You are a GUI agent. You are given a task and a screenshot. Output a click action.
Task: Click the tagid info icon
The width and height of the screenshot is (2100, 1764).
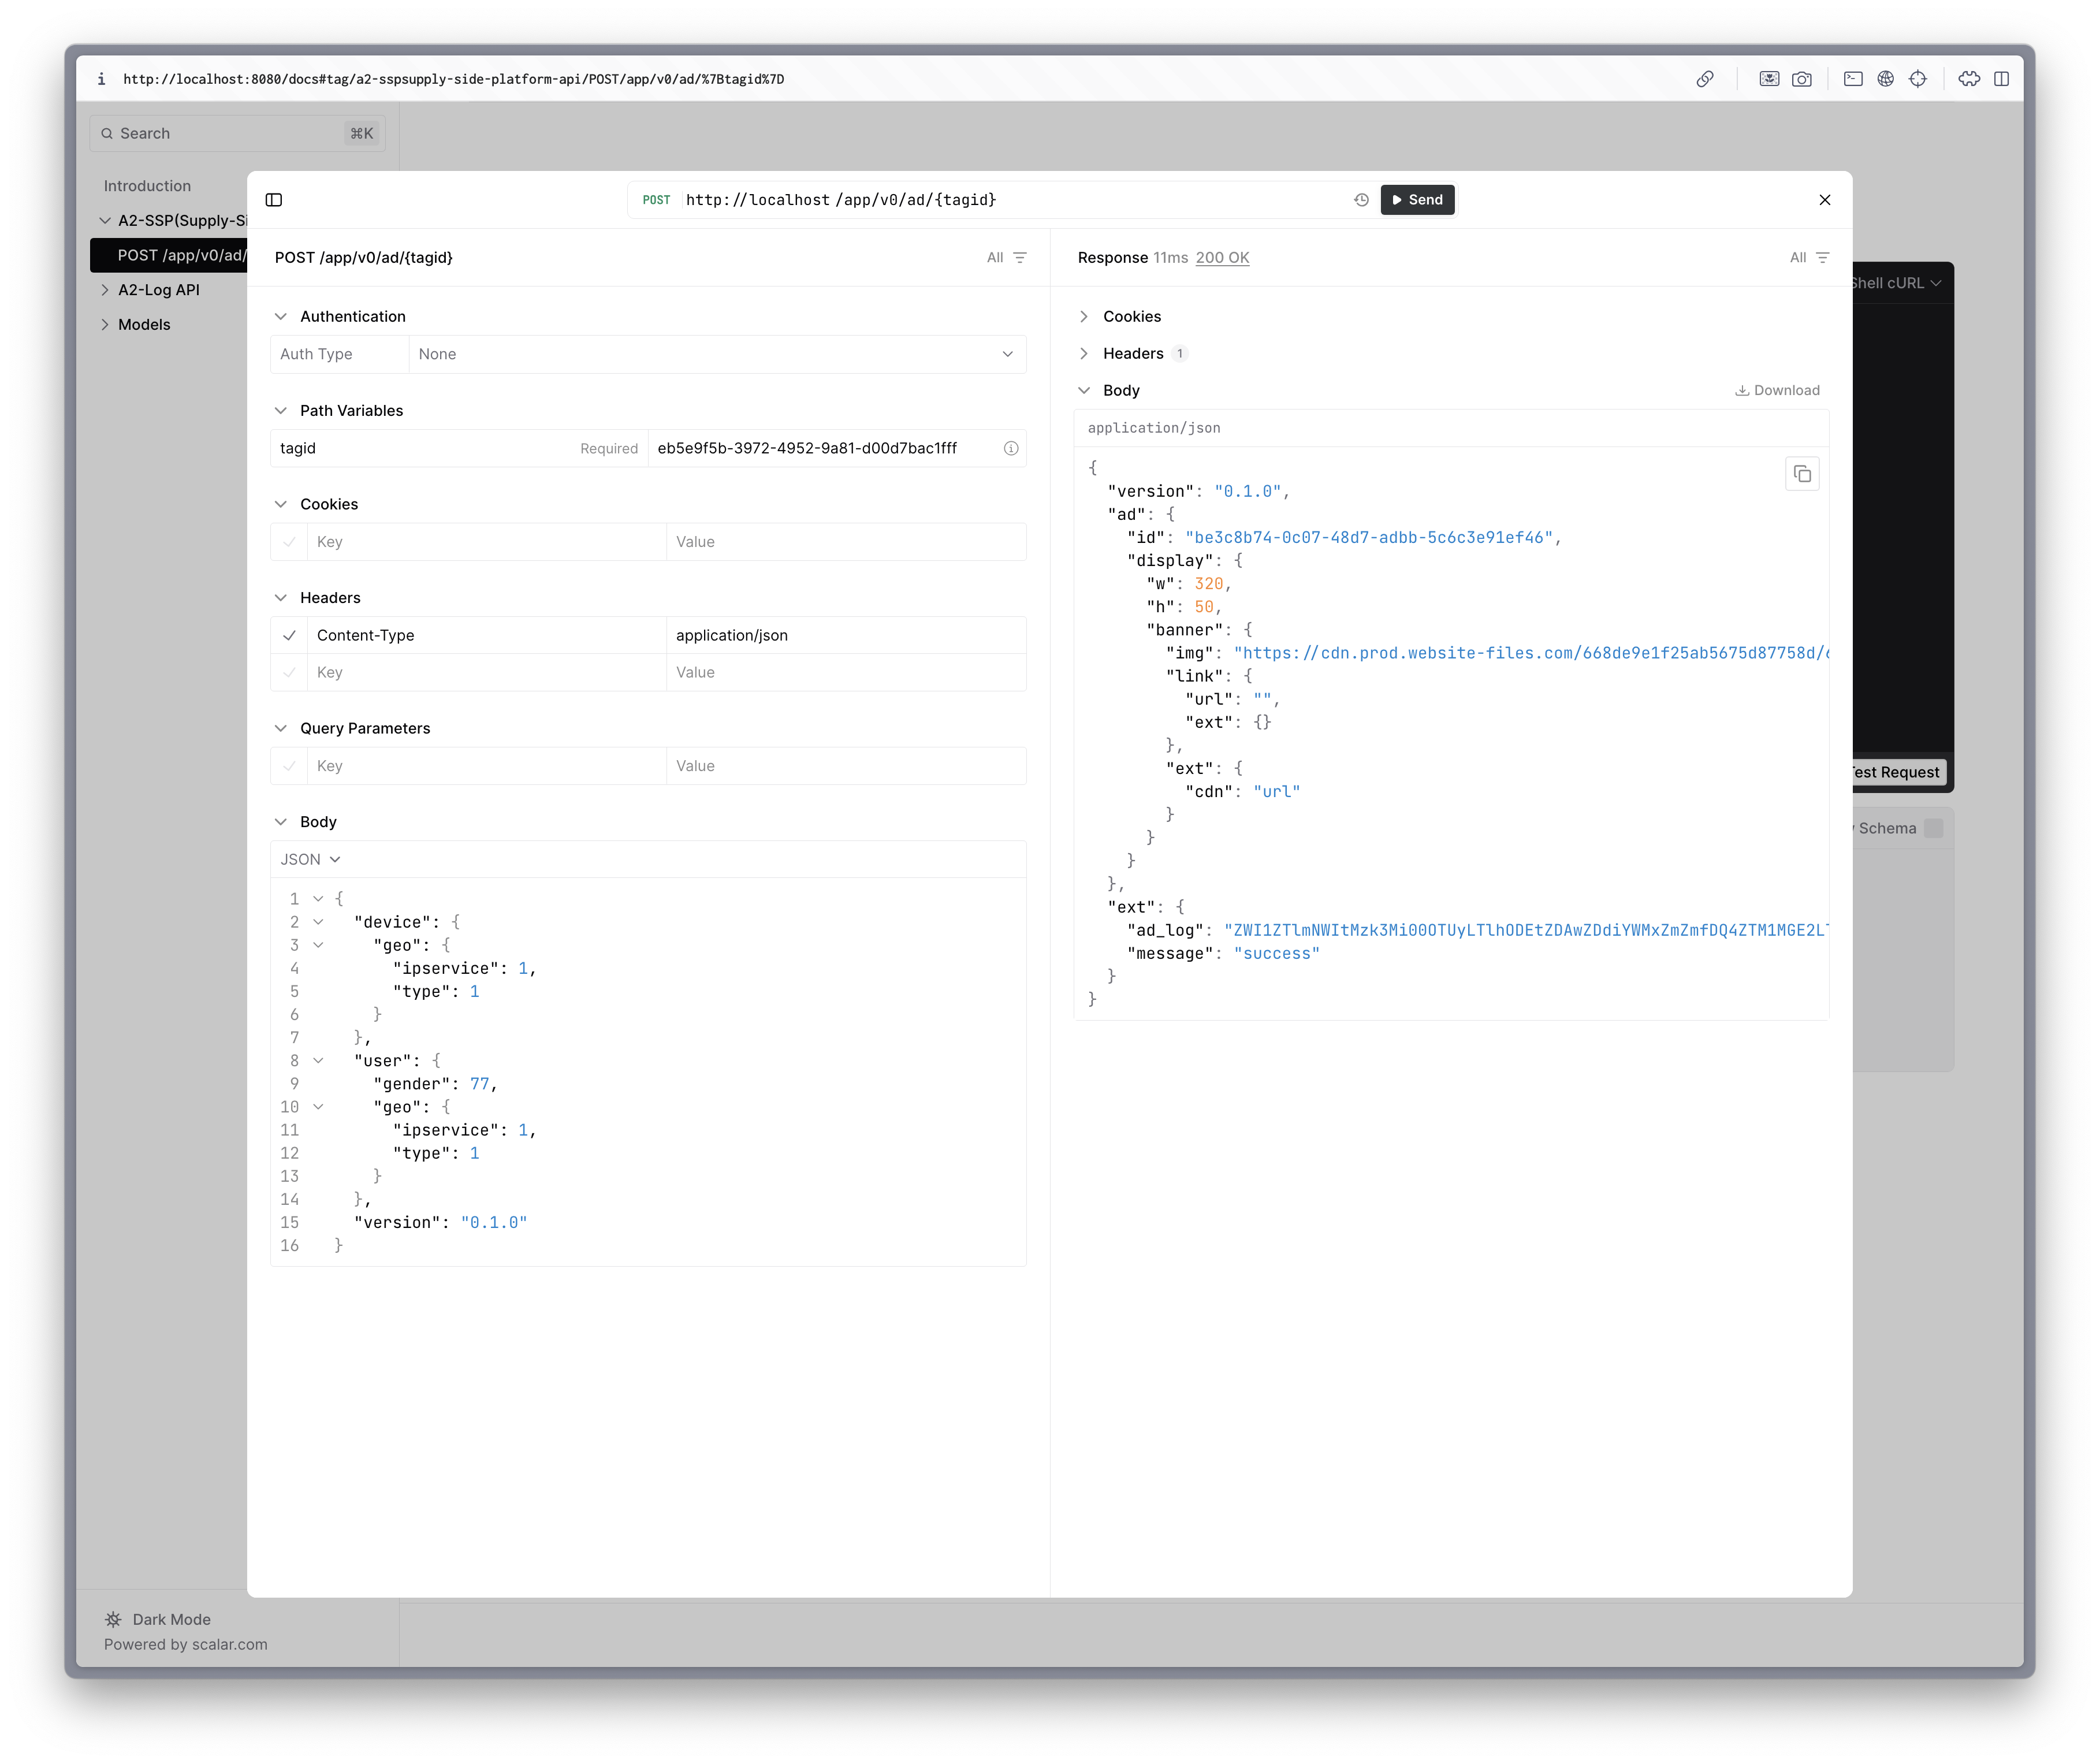(x=1011, y=449)
